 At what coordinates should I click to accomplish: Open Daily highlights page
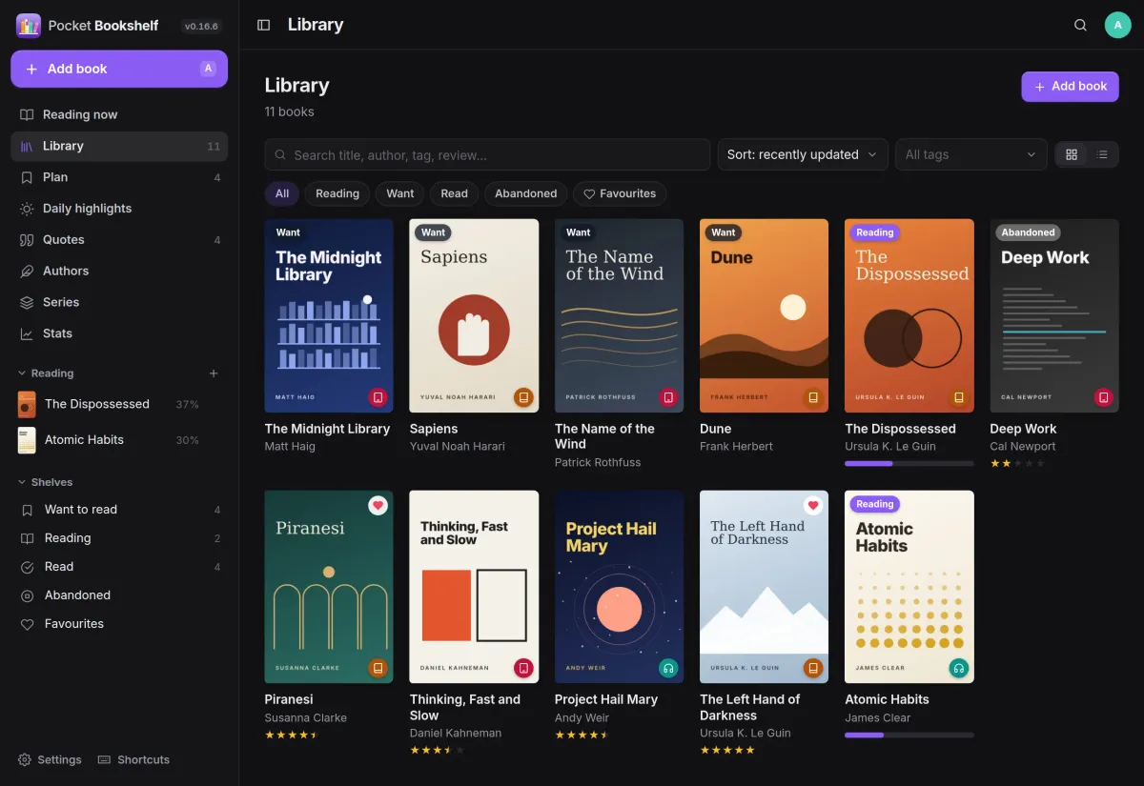(x=119, y=209)
